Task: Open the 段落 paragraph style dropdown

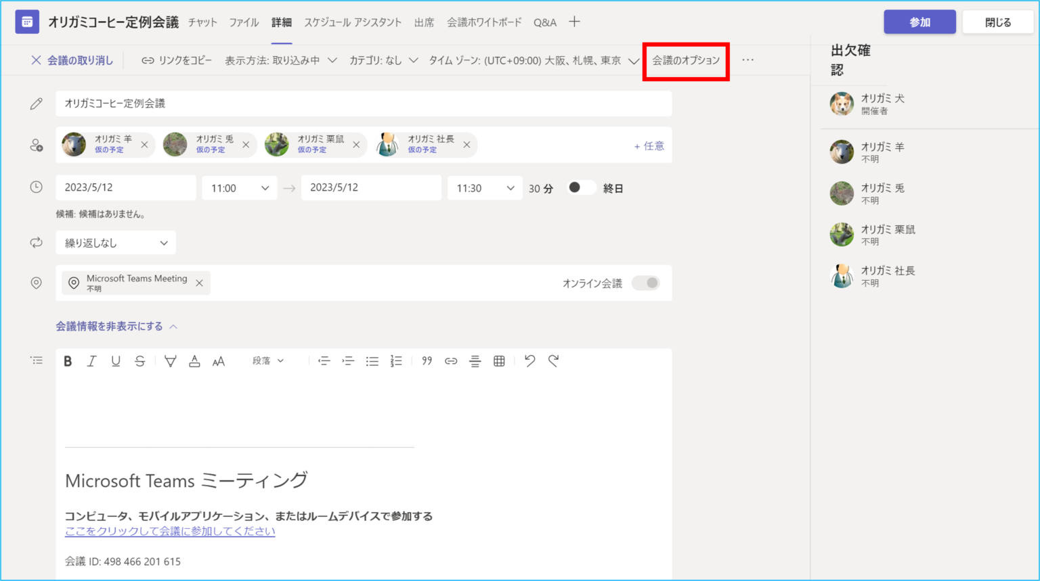Action: pyautogui.click(x=268, y=361)
